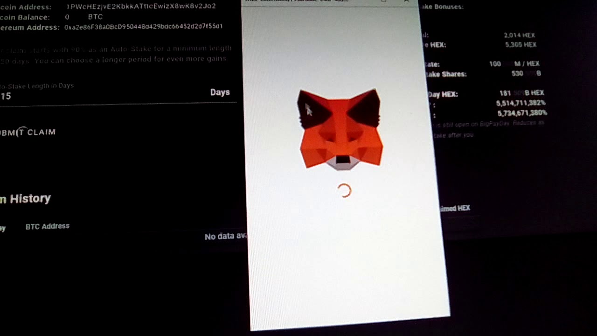Select the Ethereum address 0xa2e86F38 text

(144, 27)
